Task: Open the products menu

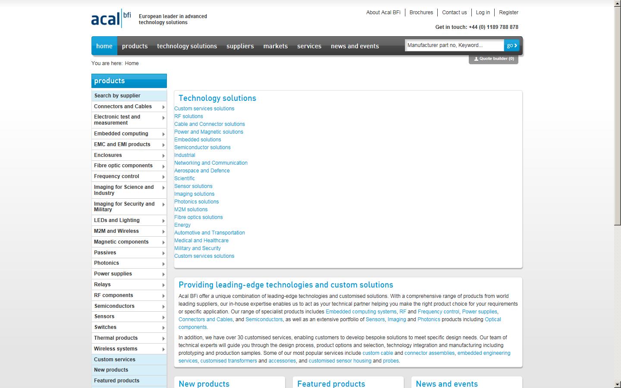Action: (x=135, y=46)
